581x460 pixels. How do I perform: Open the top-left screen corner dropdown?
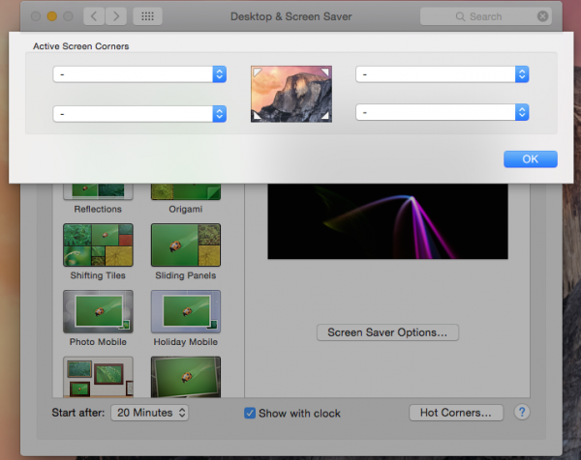[139, 74]
